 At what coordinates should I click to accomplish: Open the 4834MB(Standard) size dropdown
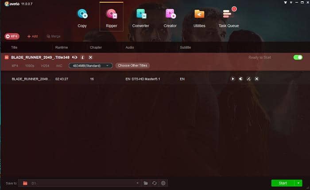[x=90, y=65]
